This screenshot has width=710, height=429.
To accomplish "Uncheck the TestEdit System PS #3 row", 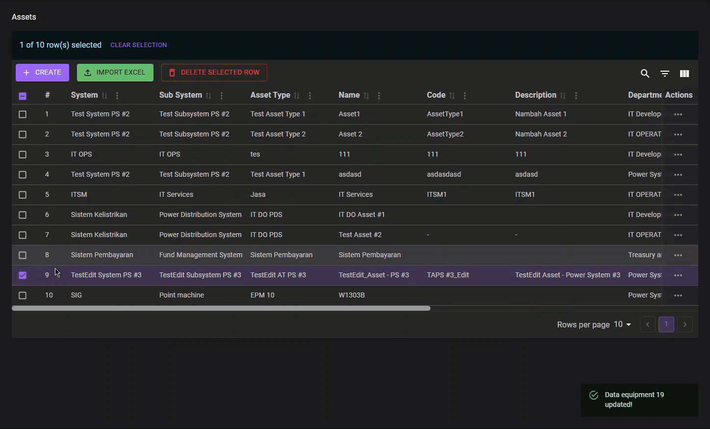I will pyautogui.click(x=23, y=275).
